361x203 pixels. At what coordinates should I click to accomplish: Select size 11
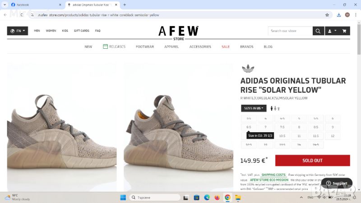tap(299, 136)
